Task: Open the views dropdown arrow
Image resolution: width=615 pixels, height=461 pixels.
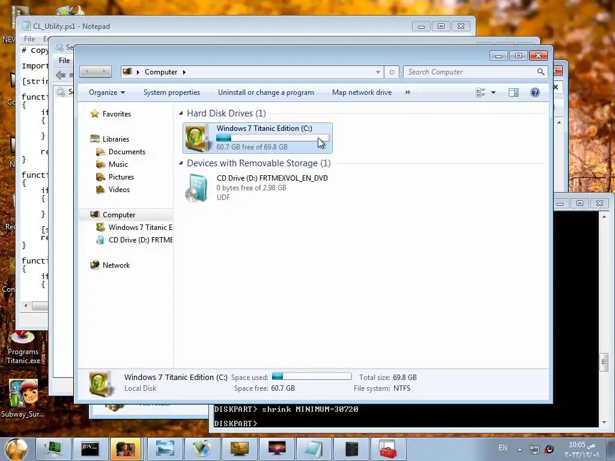Action: [x=494, y=92]
